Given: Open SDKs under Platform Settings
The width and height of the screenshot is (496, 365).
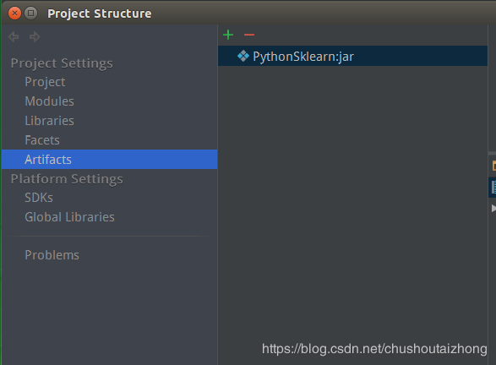Looking at the screenshot, I should pos(39,198).
